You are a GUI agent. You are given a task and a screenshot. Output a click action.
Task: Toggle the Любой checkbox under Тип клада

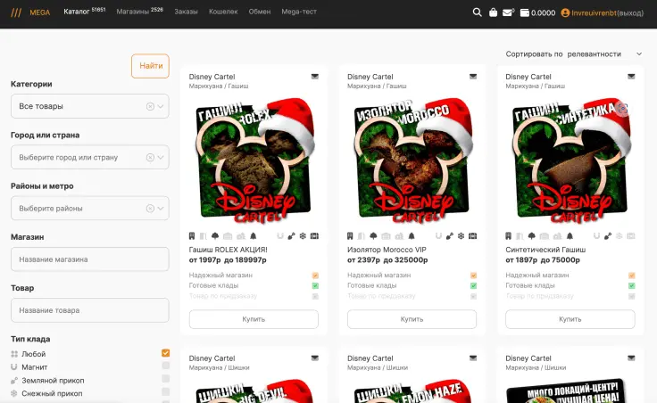(165, 353)
